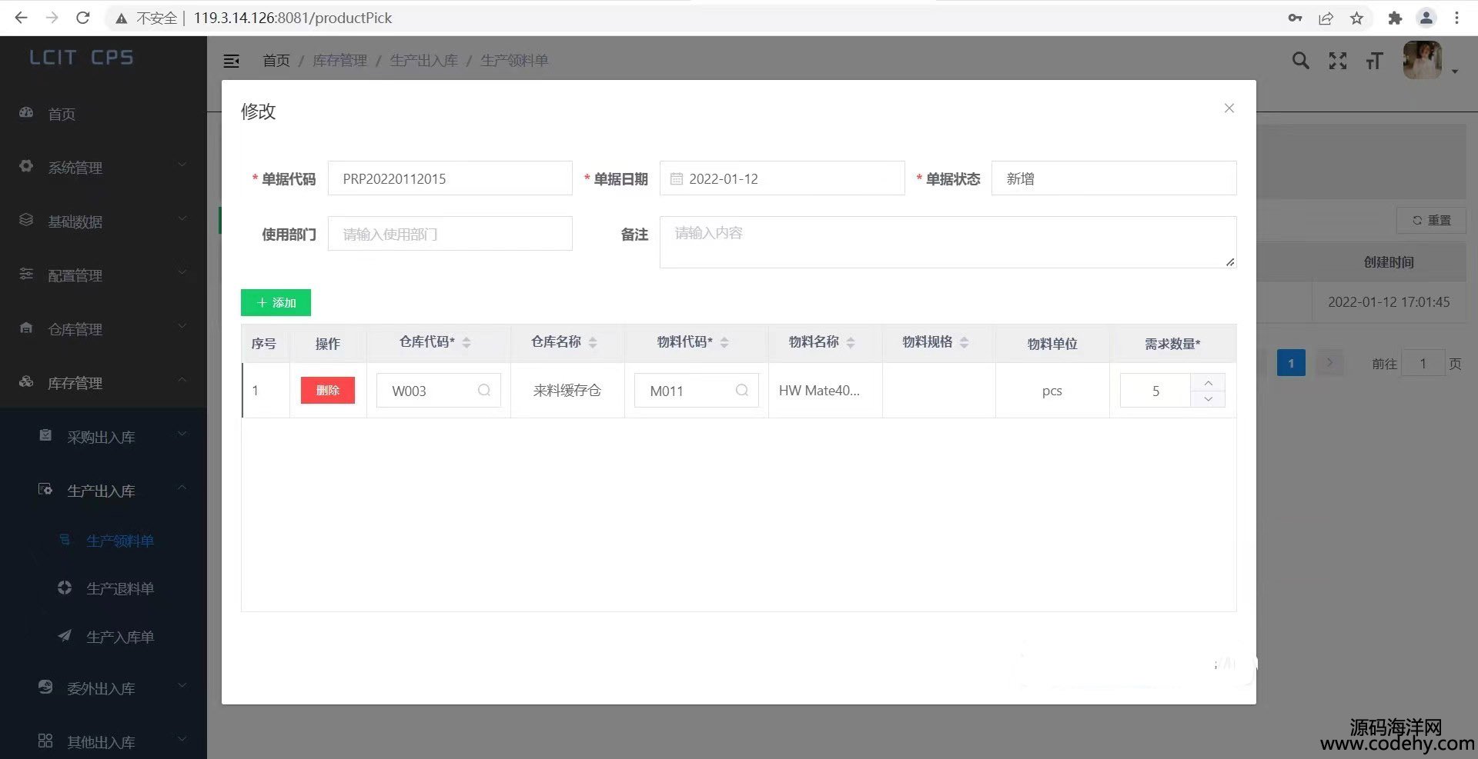
Task: Sort by 仓库代码 column arrows
Action: click(x=466, y=342)
